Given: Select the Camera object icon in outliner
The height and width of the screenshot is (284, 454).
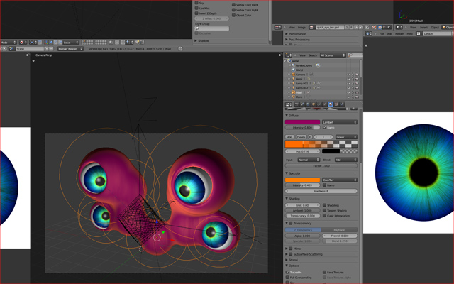Looking at the screenshot, I should [x=292, y=75].
